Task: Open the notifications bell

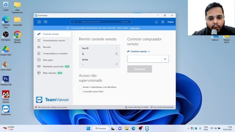Action: click(x=156, y=22)
